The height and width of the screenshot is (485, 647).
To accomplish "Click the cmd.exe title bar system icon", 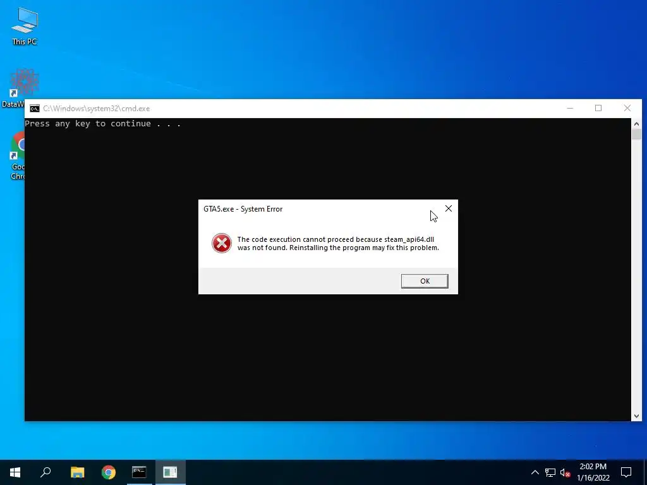I will tap(35, 109).
